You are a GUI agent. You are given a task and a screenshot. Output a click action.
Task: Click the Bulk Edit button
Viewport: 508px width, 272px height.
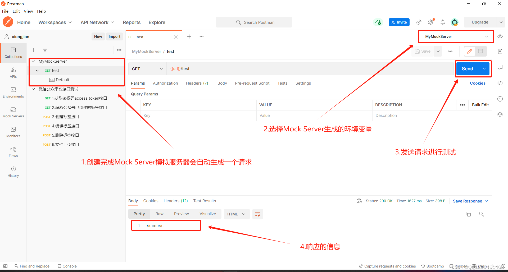click(480, 105)
